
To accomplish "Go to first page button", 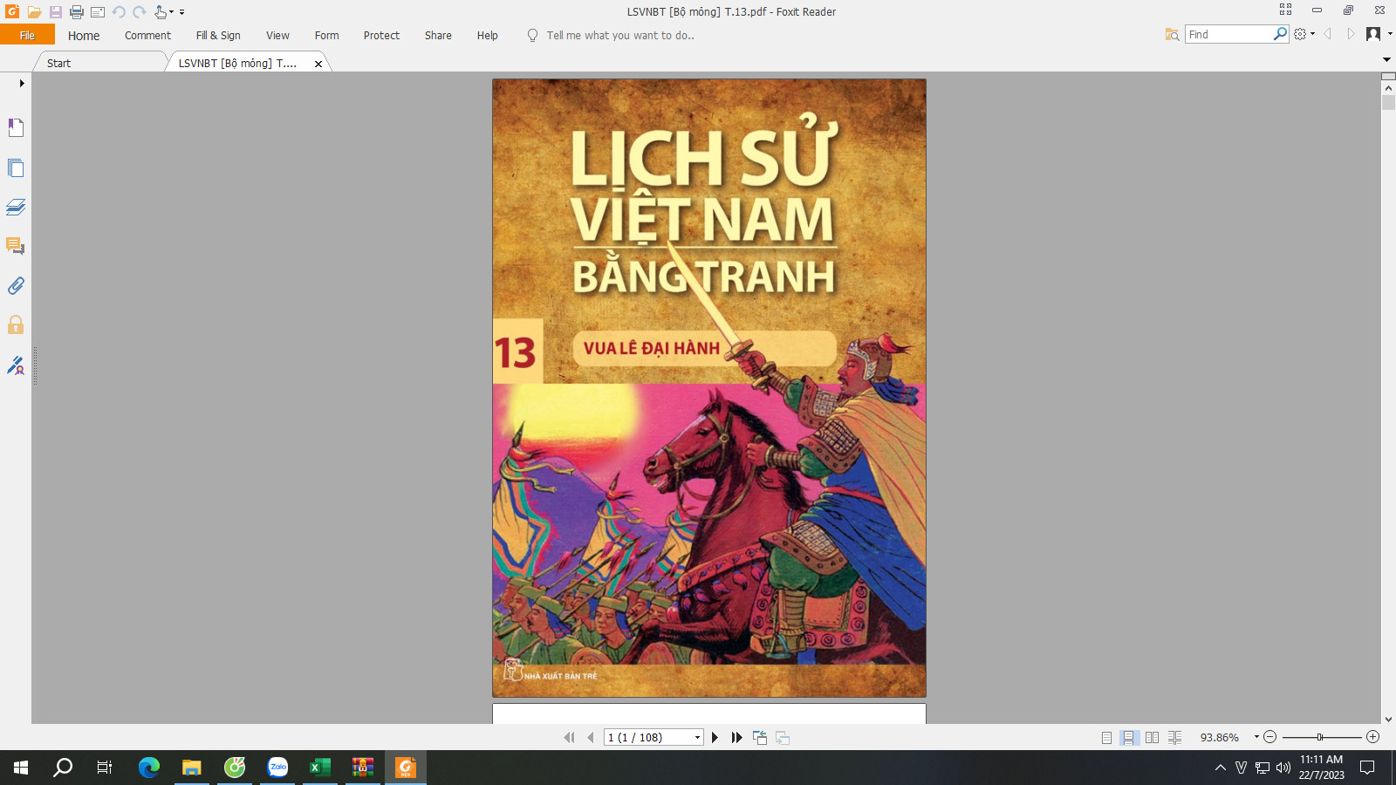I will (569, 738).
